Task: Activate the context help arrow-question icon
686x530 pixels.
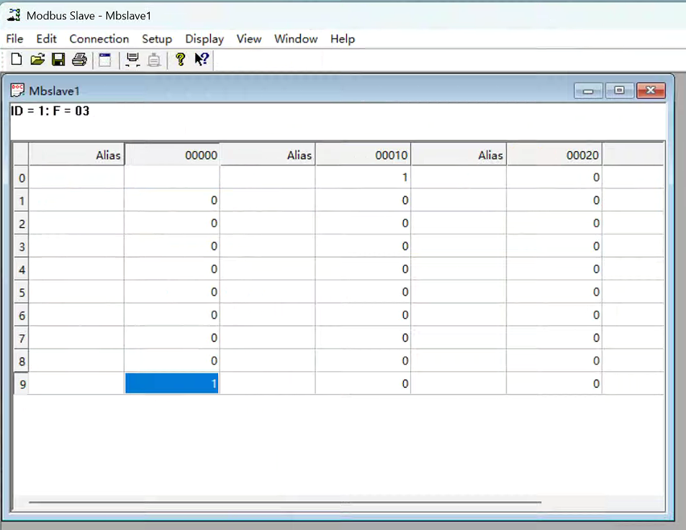Action: click(202, 59)
